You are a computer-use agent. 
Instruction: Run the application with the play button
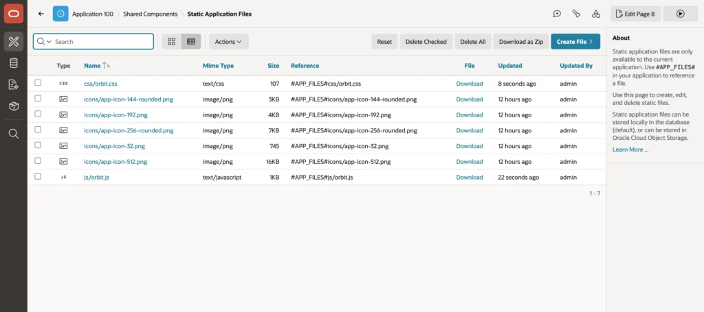coord(680,14)
